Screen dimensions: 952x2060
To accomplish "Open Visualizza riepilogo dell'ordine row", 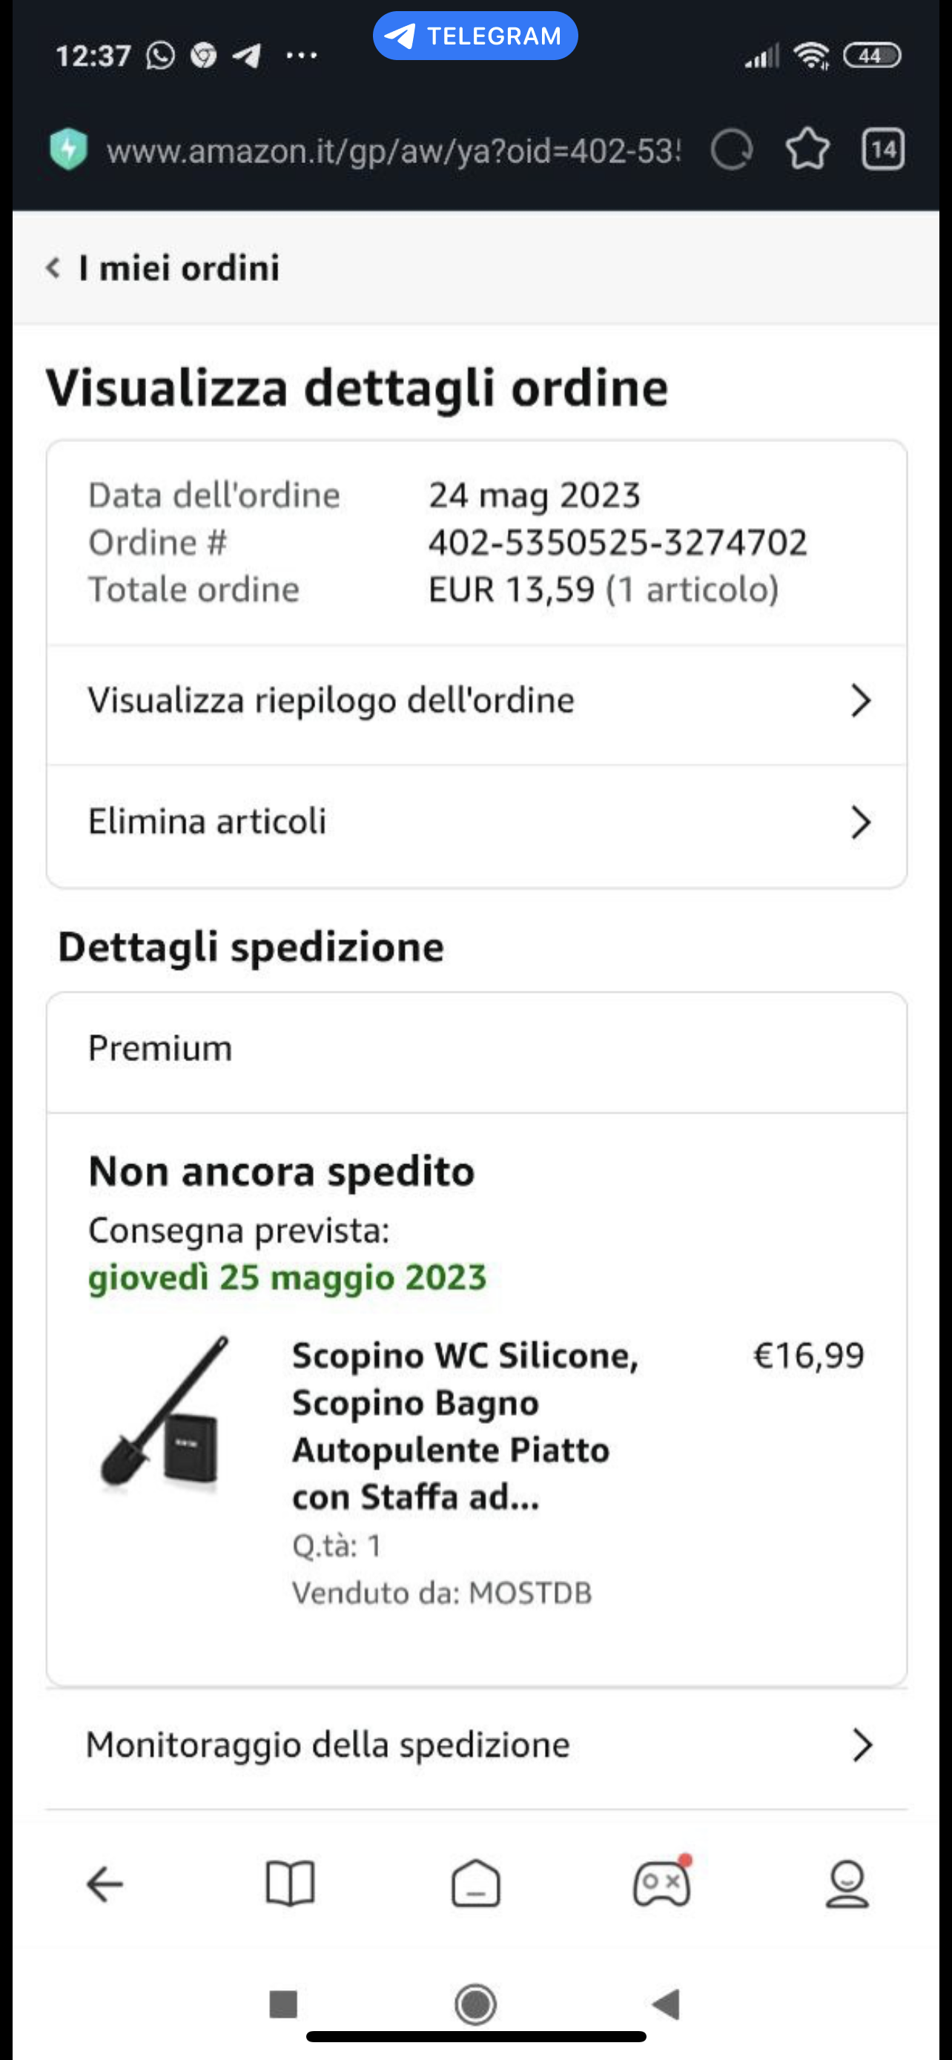I will 477,701.
